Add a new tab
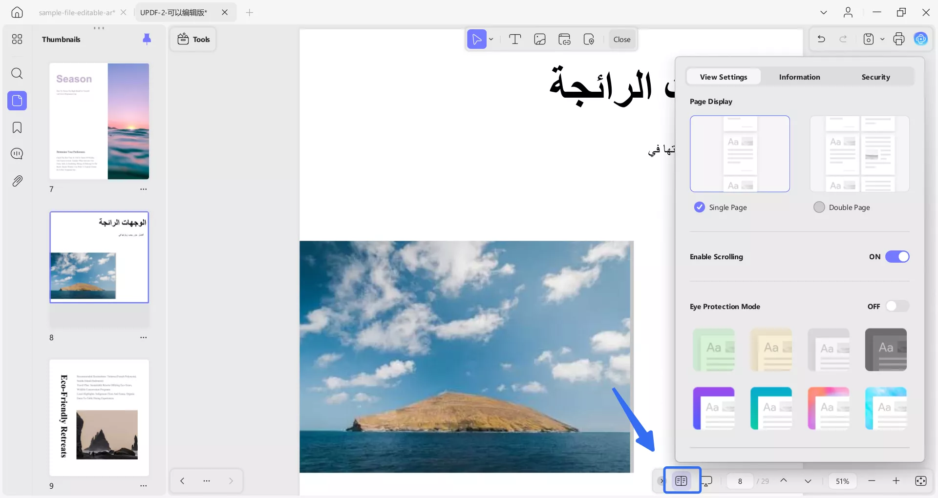Screen dimensions: 938x498 click(250, 13)
